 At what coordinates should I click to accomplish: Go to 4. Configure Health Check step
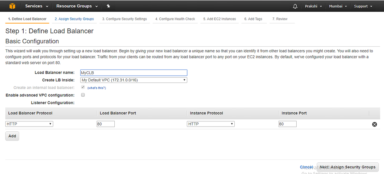(175, 19)
